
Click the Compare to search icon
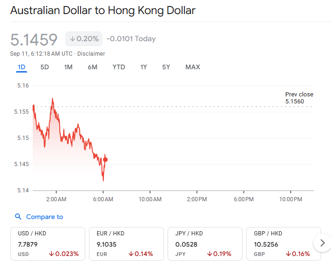pyautogui.click(x=18, y=217)
